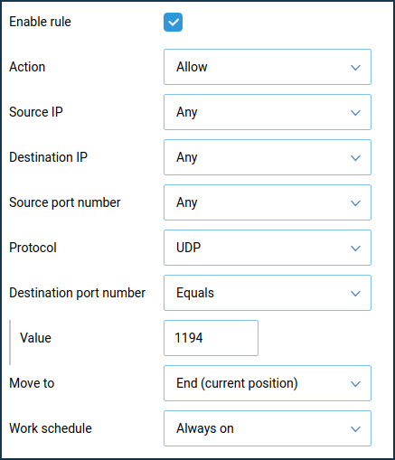Click the Work schedule label

51,428
